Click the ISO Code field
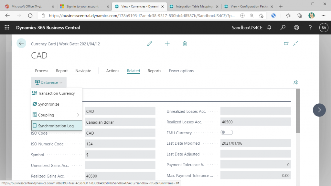 pos(120,133)
